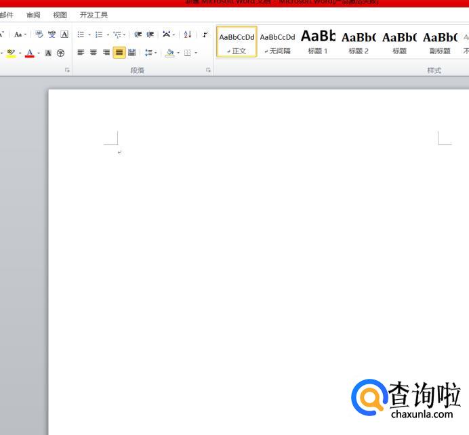This screenshot has height=435, width=469.
Task: Switch to the 开发工具 tab
Action: point(94,15)
